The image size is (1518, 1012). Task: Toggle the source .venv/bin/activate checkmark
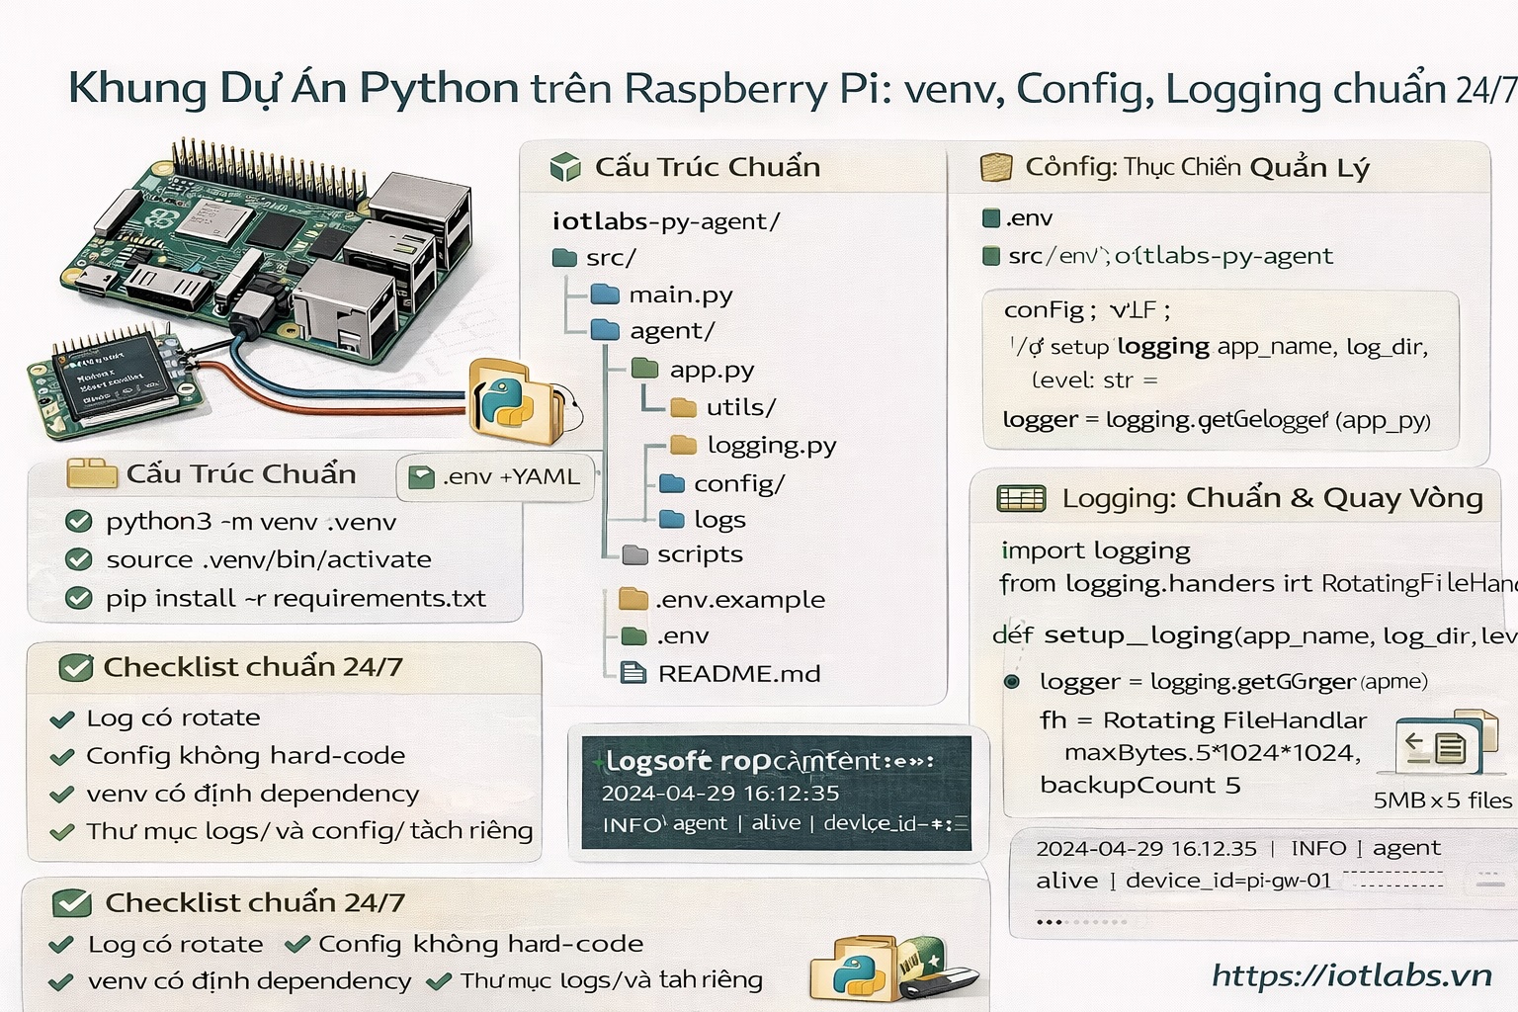coord(78,559)
